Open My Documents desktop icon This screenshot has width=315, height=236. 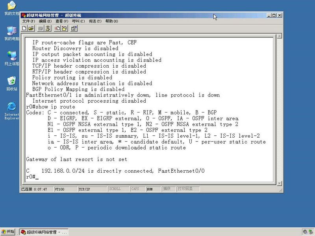(12, 8)
